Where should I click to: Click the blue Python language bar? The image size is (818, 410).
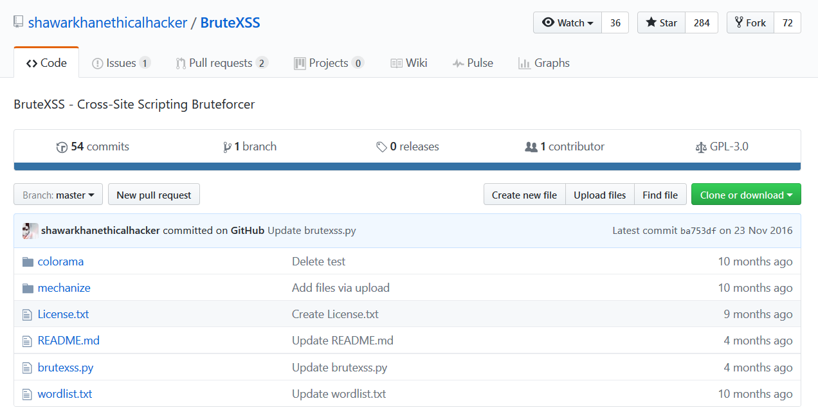(x=407, y=166)
